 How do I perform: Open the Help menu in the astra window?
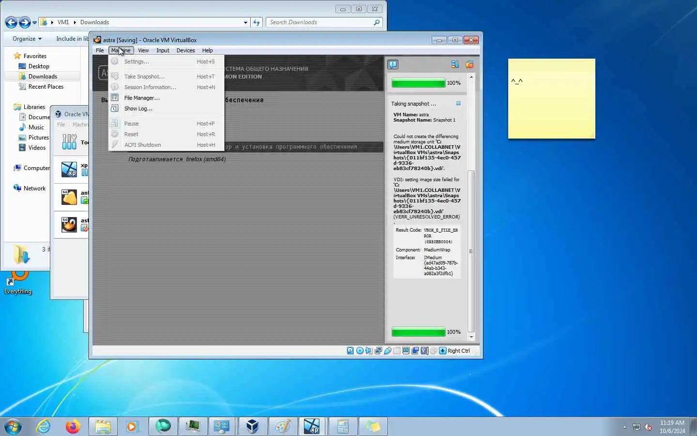coord(207,50)
